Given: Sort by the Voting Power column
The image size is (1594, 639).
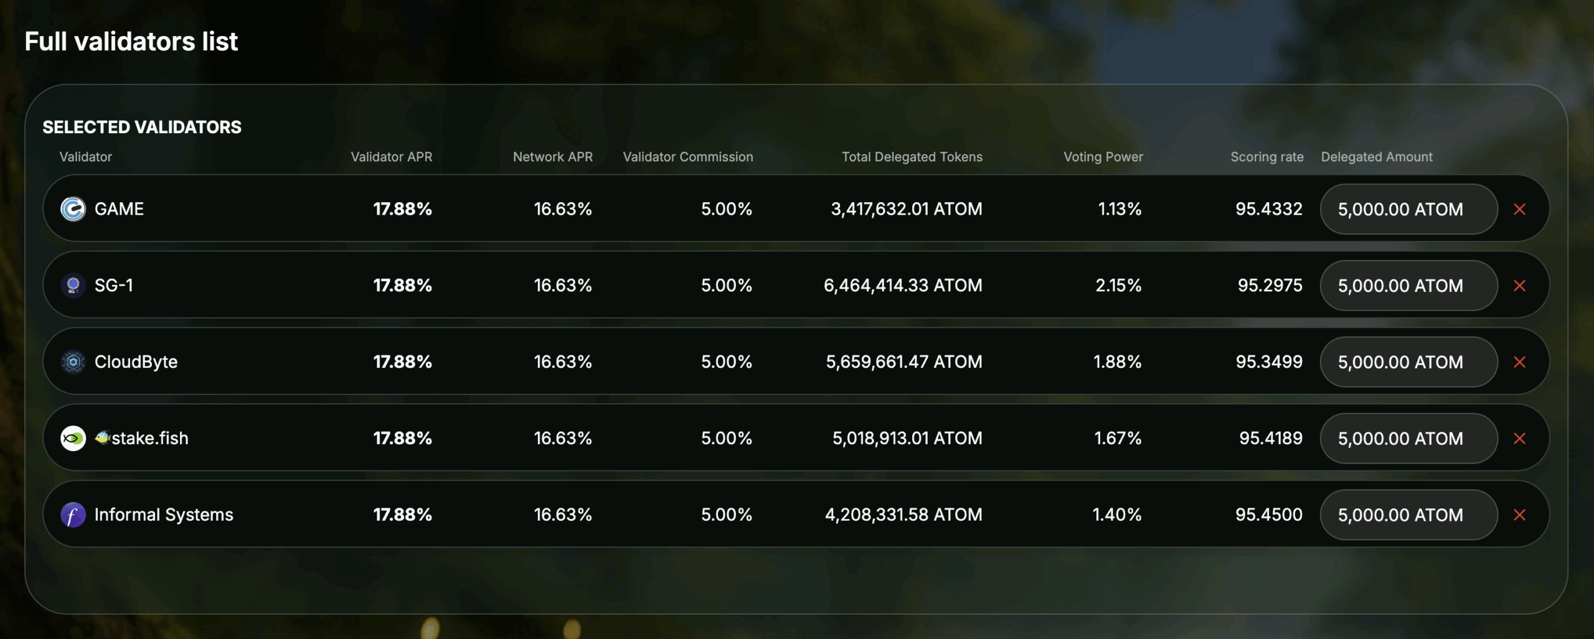Looking at the screenshot, I should tap(1103, 157).
